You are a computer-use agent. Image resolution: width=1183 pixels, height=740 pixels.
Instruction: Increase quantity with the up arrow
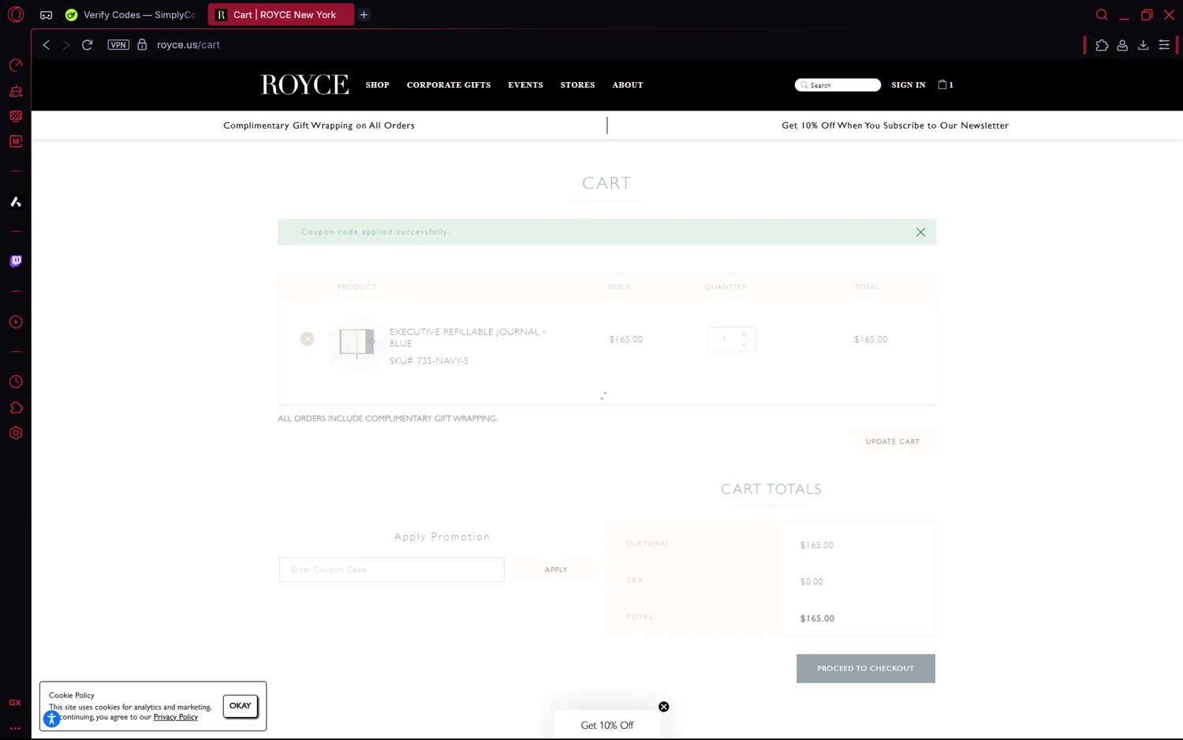(744, 334)
